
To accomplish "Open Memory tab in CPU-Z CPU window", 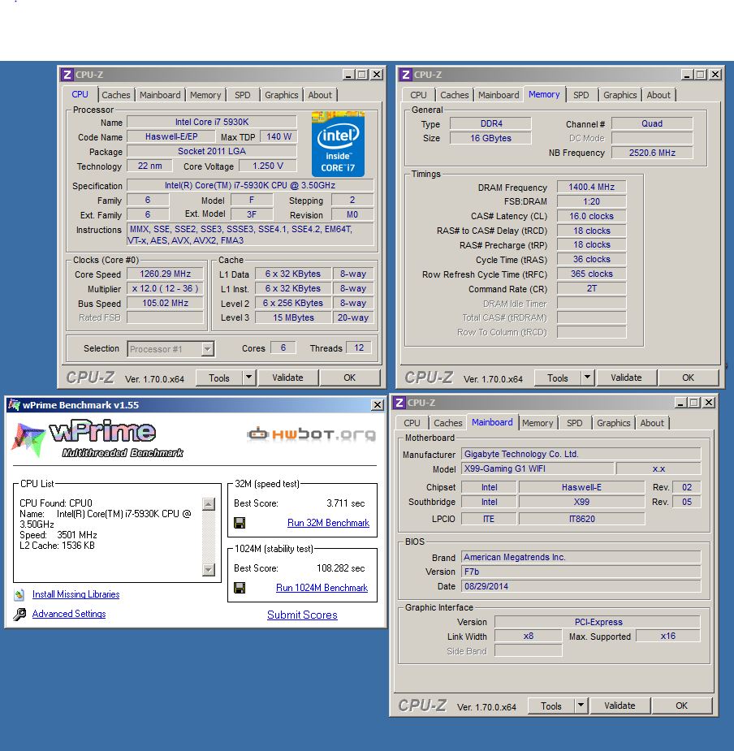I will tap(205, 95).
